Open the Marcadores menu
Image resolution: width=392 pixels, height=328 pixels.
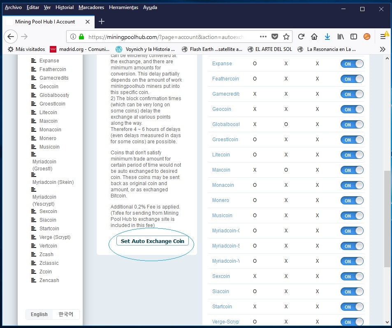(x=91, y=7)
